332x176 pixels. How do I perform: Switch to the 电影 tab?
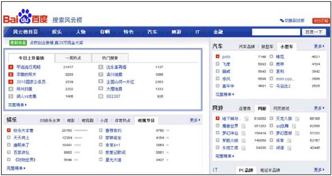coord(71,120)
